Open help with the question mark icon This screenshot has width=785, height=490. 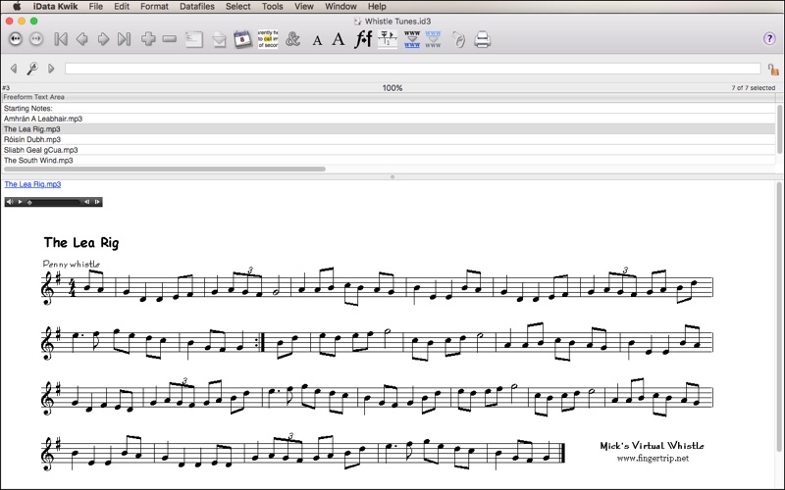coord(769,39)
